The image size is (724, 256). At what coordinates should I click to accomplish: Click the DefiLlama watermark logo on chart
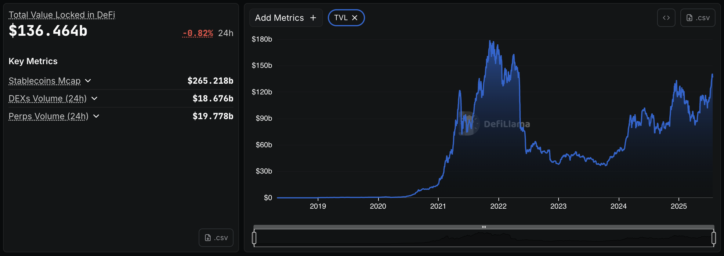(x=469, y=124)
